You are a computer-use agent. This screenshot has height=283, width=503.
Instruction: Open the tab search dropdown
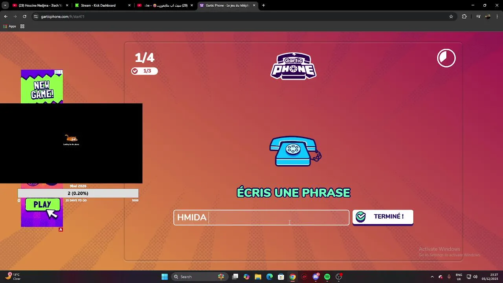(x=5, y=6)
